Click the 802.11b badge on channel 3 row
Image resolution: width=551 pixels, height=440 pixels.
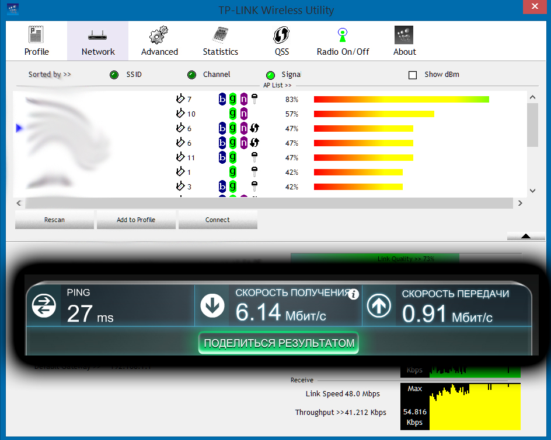[x=222, y=186]
